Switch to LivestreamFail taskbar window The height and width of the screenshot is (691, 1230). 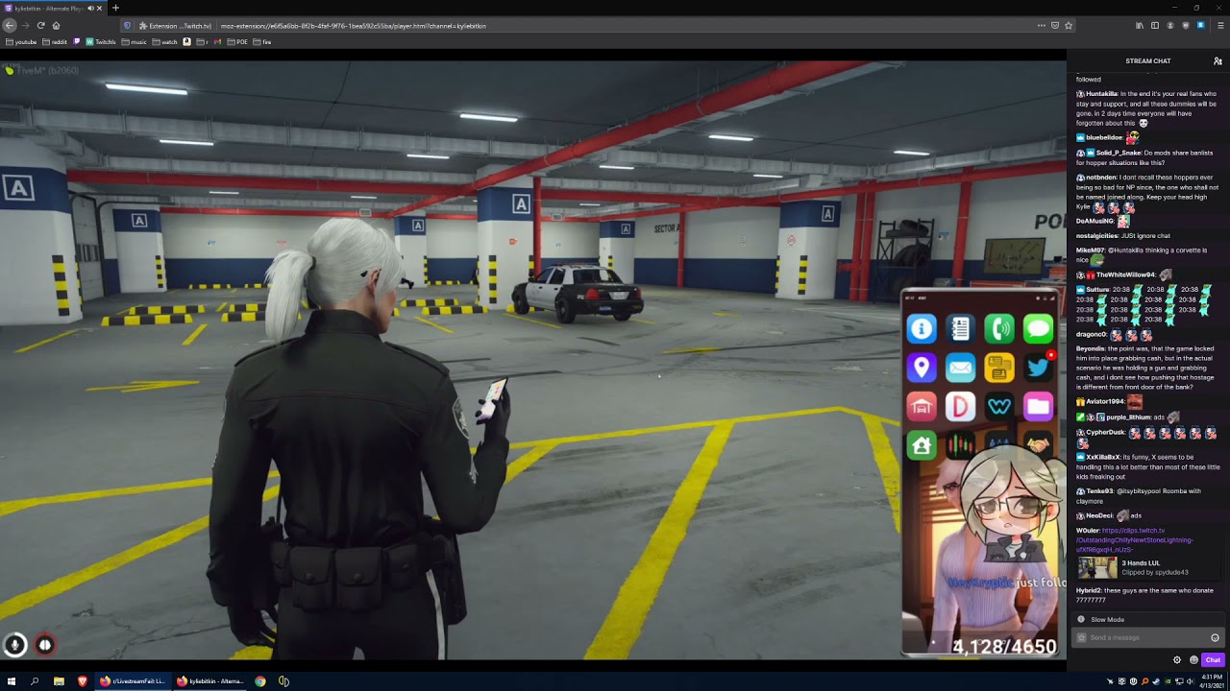132,681
